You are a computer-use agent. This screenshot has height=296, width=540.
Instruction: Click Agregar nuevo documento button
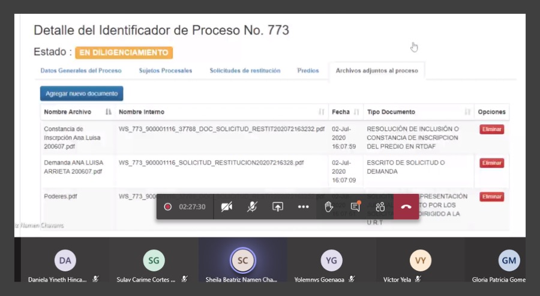(x=82, y=94)
